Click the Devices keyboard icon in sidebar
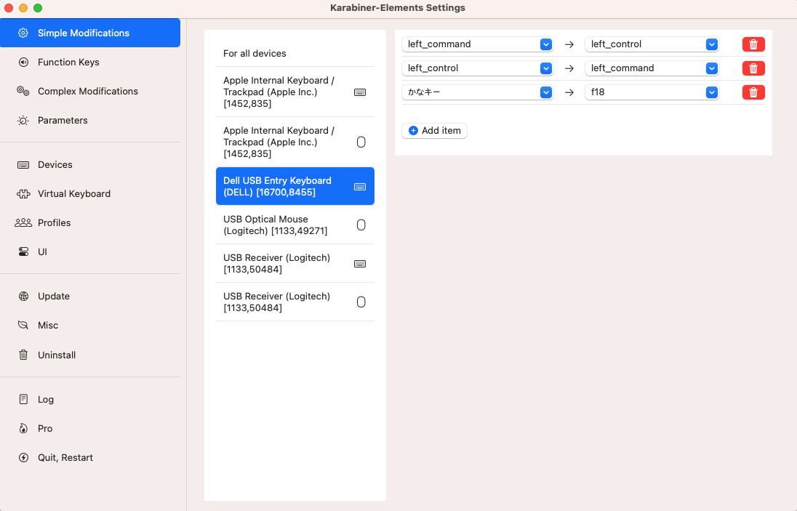797x511 pixels. [x=23, y=164]
